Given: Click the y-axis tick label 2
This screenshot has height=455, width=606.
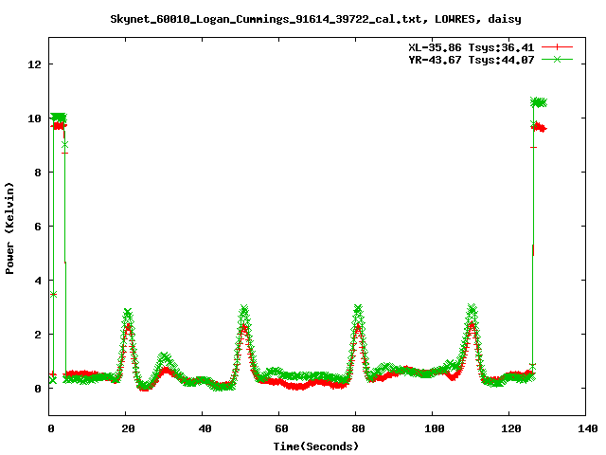Looking at the screenshot, I should click(x=38, y=335).
